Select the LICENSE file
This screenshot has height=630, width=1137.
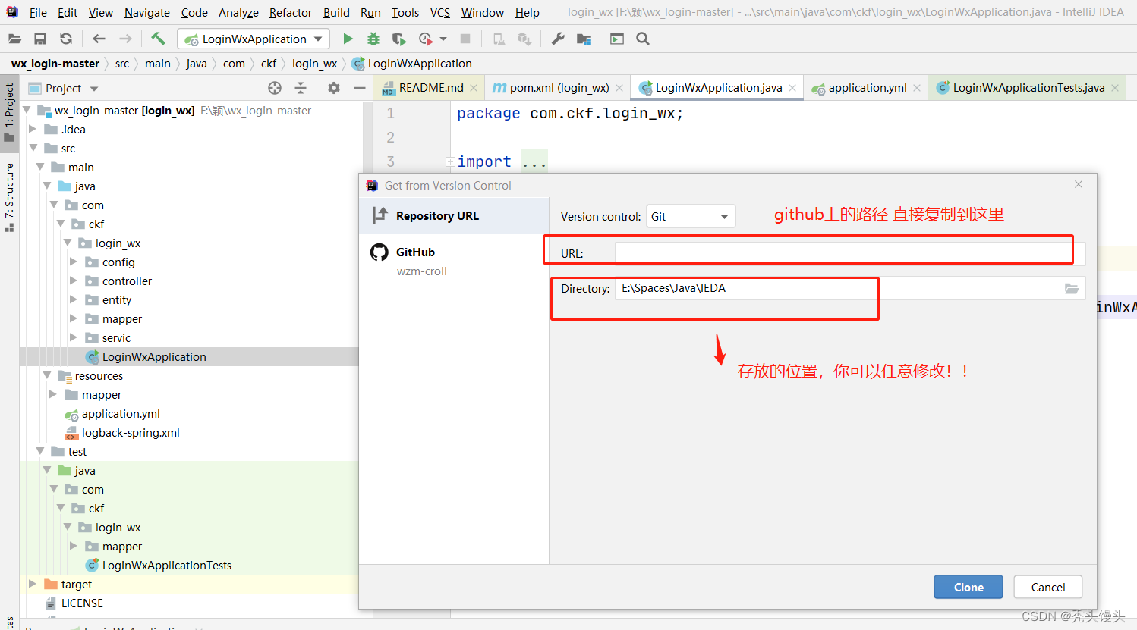tap(82, 603)
